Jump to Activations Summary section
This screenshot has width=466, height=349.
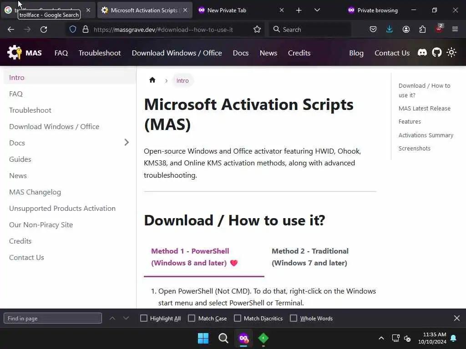pos(426,135)
